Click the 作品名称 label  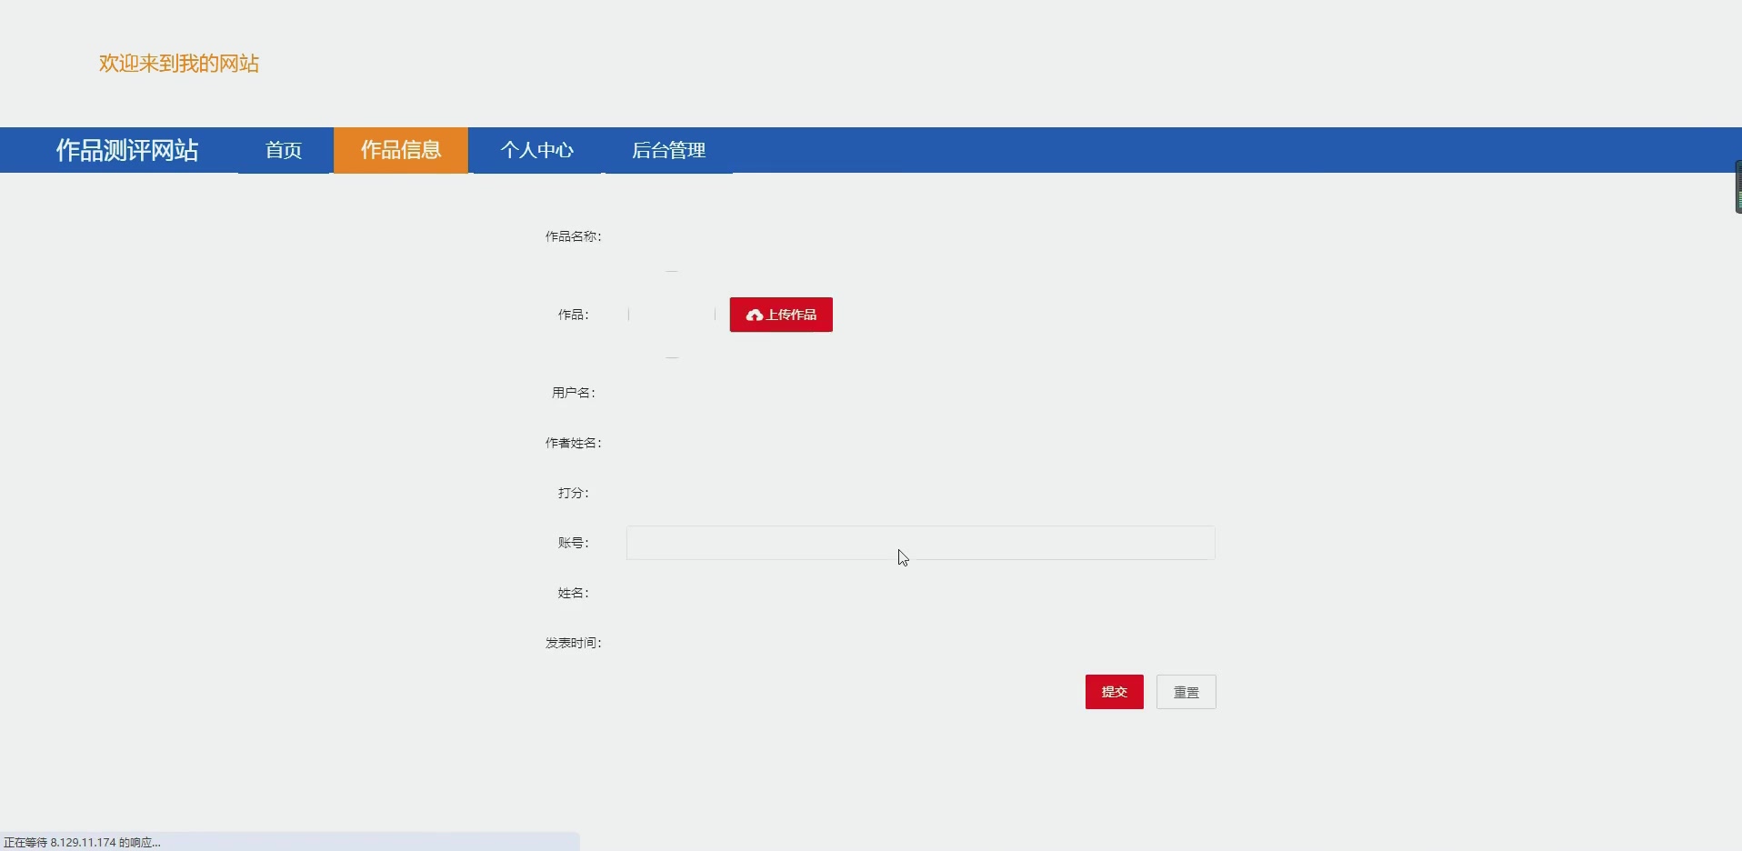[574, 236]
